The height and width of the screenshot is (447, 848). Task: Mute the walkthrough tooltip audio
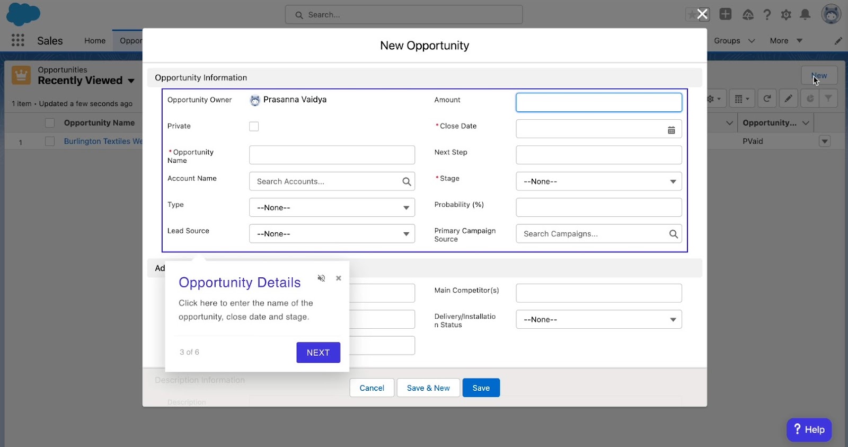click(x=321, y=278)
